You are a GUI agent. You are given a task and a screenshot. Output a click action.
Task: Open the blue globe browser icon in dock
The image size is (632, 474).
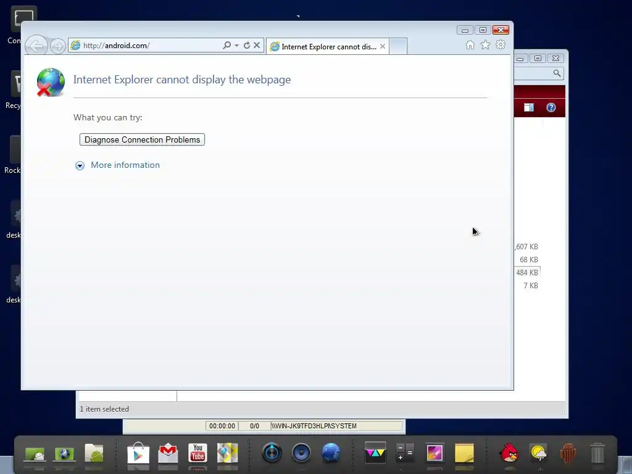[331, 452]
